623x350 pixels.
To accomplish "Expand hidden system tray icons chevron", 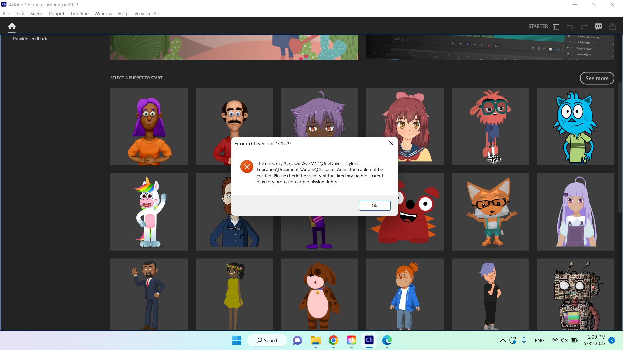I will click(x=503, y=340).
